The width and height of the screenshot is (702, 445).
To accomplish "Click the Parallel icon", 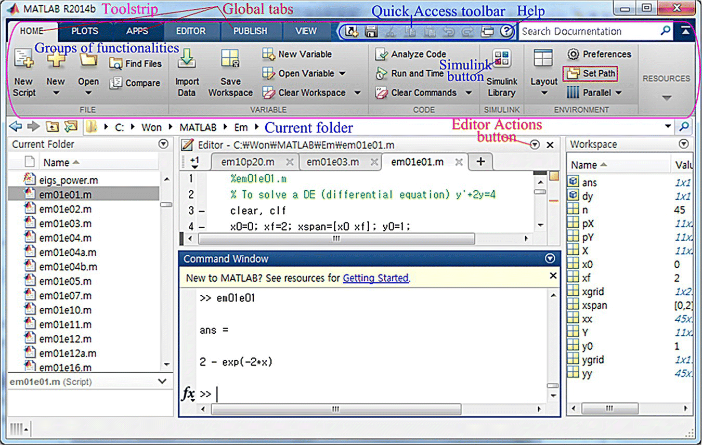I will 573,93.
